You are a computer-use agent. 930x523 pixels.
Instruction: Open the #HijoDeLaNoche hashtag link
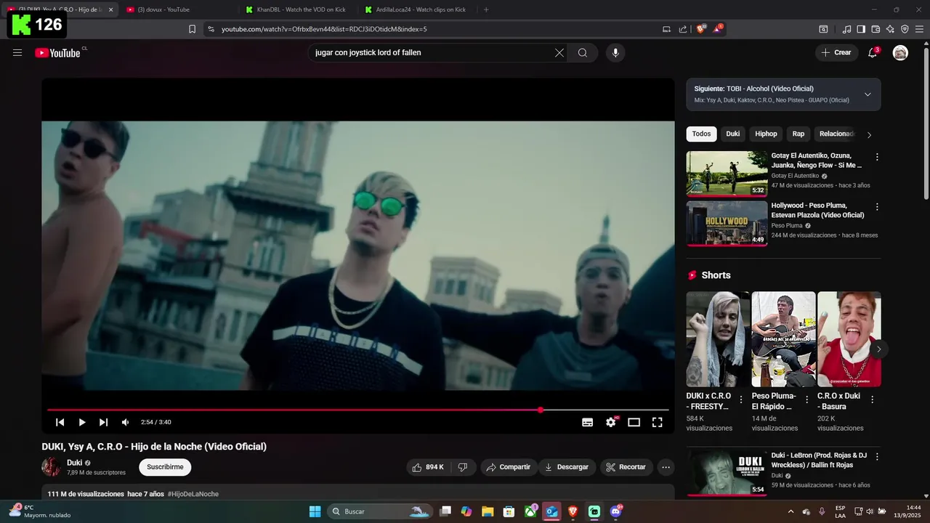tap(193, 494)
